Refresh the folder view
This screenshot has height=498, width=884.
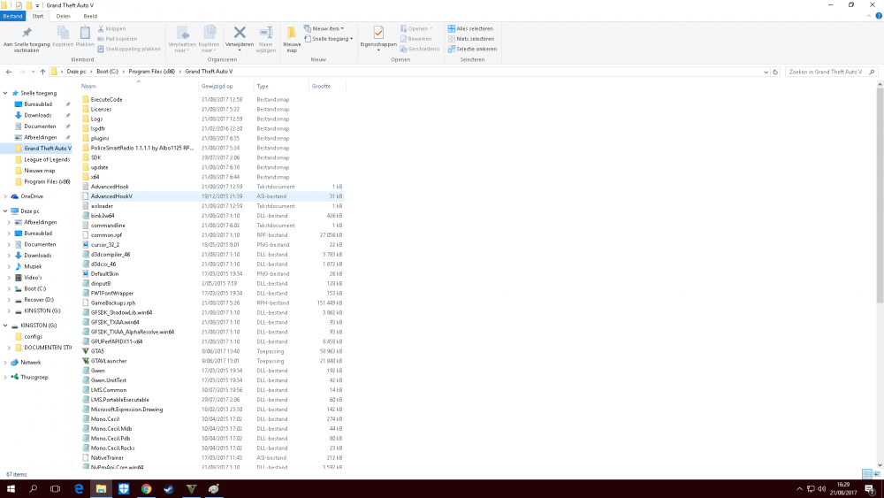[x=776, y=72]
